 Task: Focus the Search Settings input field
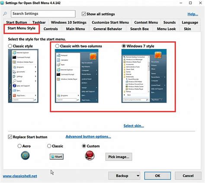point(43,14)
